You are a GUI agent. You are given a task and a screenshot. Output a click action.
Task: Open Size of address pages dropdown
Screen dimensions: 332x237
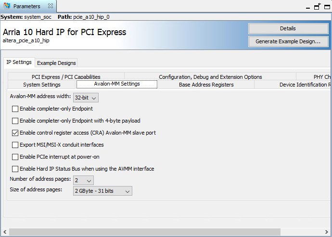pos(102,191)
